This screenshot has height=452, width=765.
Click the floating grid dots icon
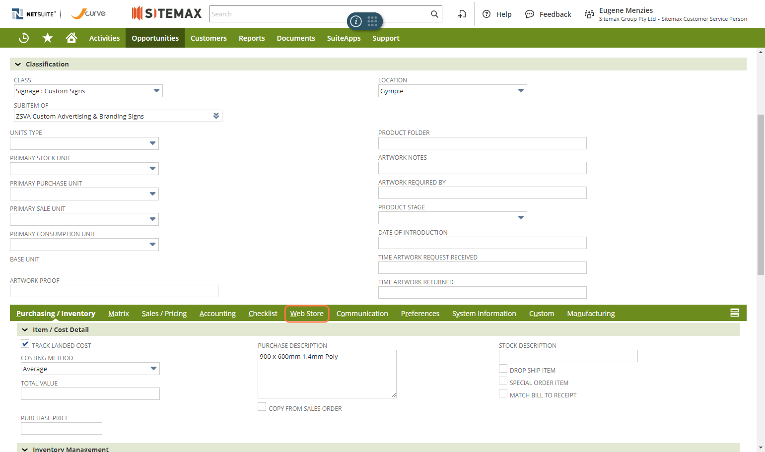pos(372,21)
